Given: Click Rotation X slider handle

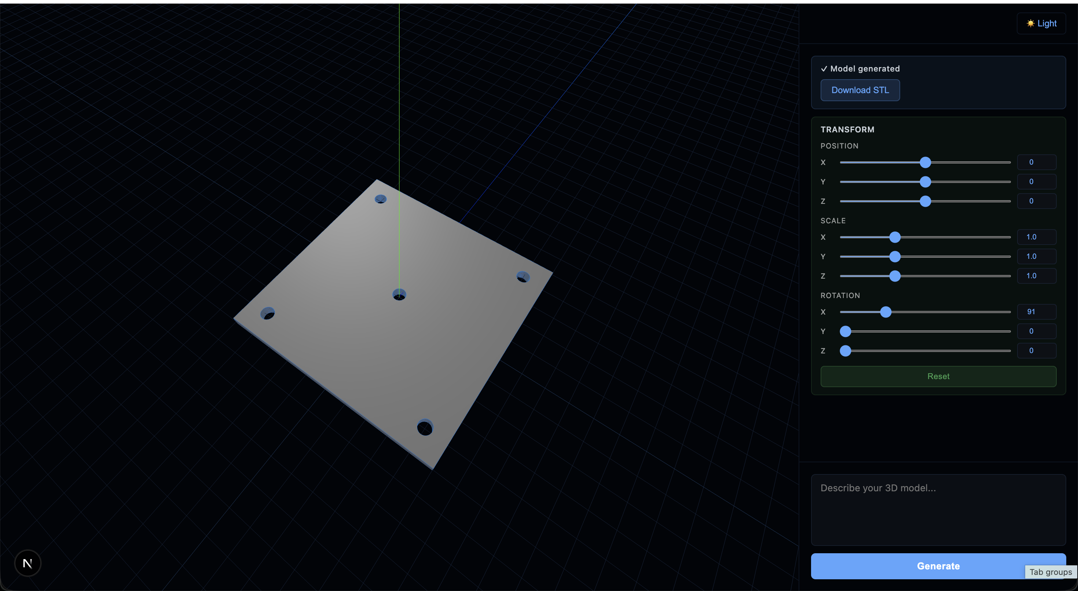Looking at the screenshot, I should (x=885, y=312).
